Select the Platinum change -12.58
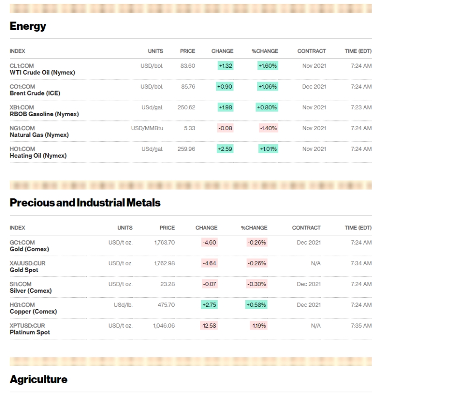The width and height of the screenshot is (467, 394). (x=209, y=325)
